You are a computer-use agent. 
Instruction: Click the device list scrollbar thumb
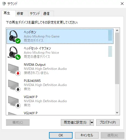[117, 58]
